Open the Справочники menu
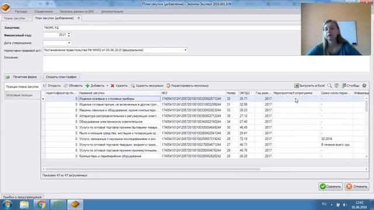374x210 pixels. pyautogui.click(x=43, y=12)
